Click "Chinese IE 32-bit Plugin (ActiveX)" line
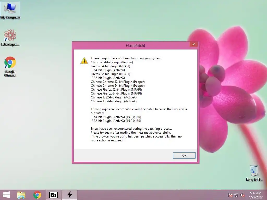 pos(114,97)
